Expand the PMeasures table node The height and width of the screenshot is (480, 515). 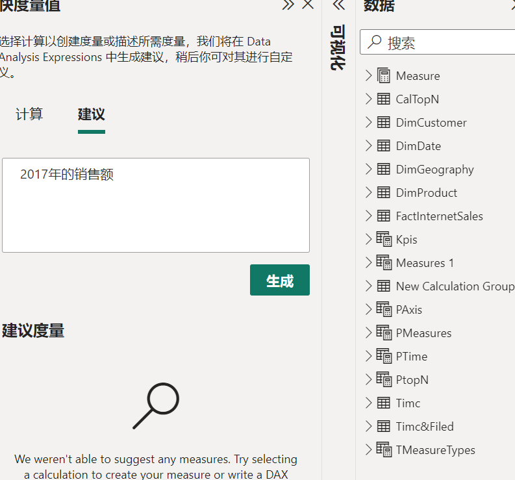[368, 333]
